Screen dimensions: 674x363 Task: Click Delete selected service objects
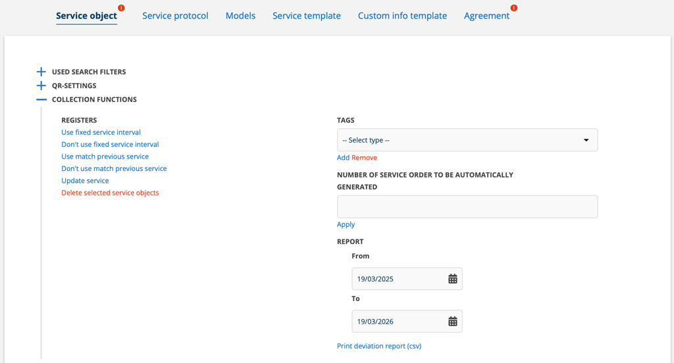pos(110,193)
